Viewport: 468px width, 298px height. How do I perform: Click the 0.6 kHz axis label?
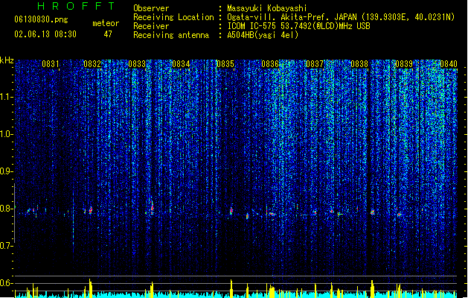pos(7,283)
